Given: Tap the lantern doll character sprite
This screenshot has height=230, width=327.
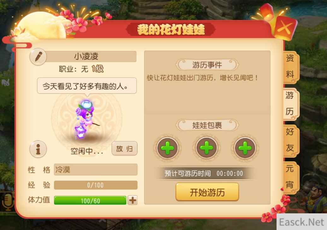Looking at the screenshot, I should tap(86, 119).
